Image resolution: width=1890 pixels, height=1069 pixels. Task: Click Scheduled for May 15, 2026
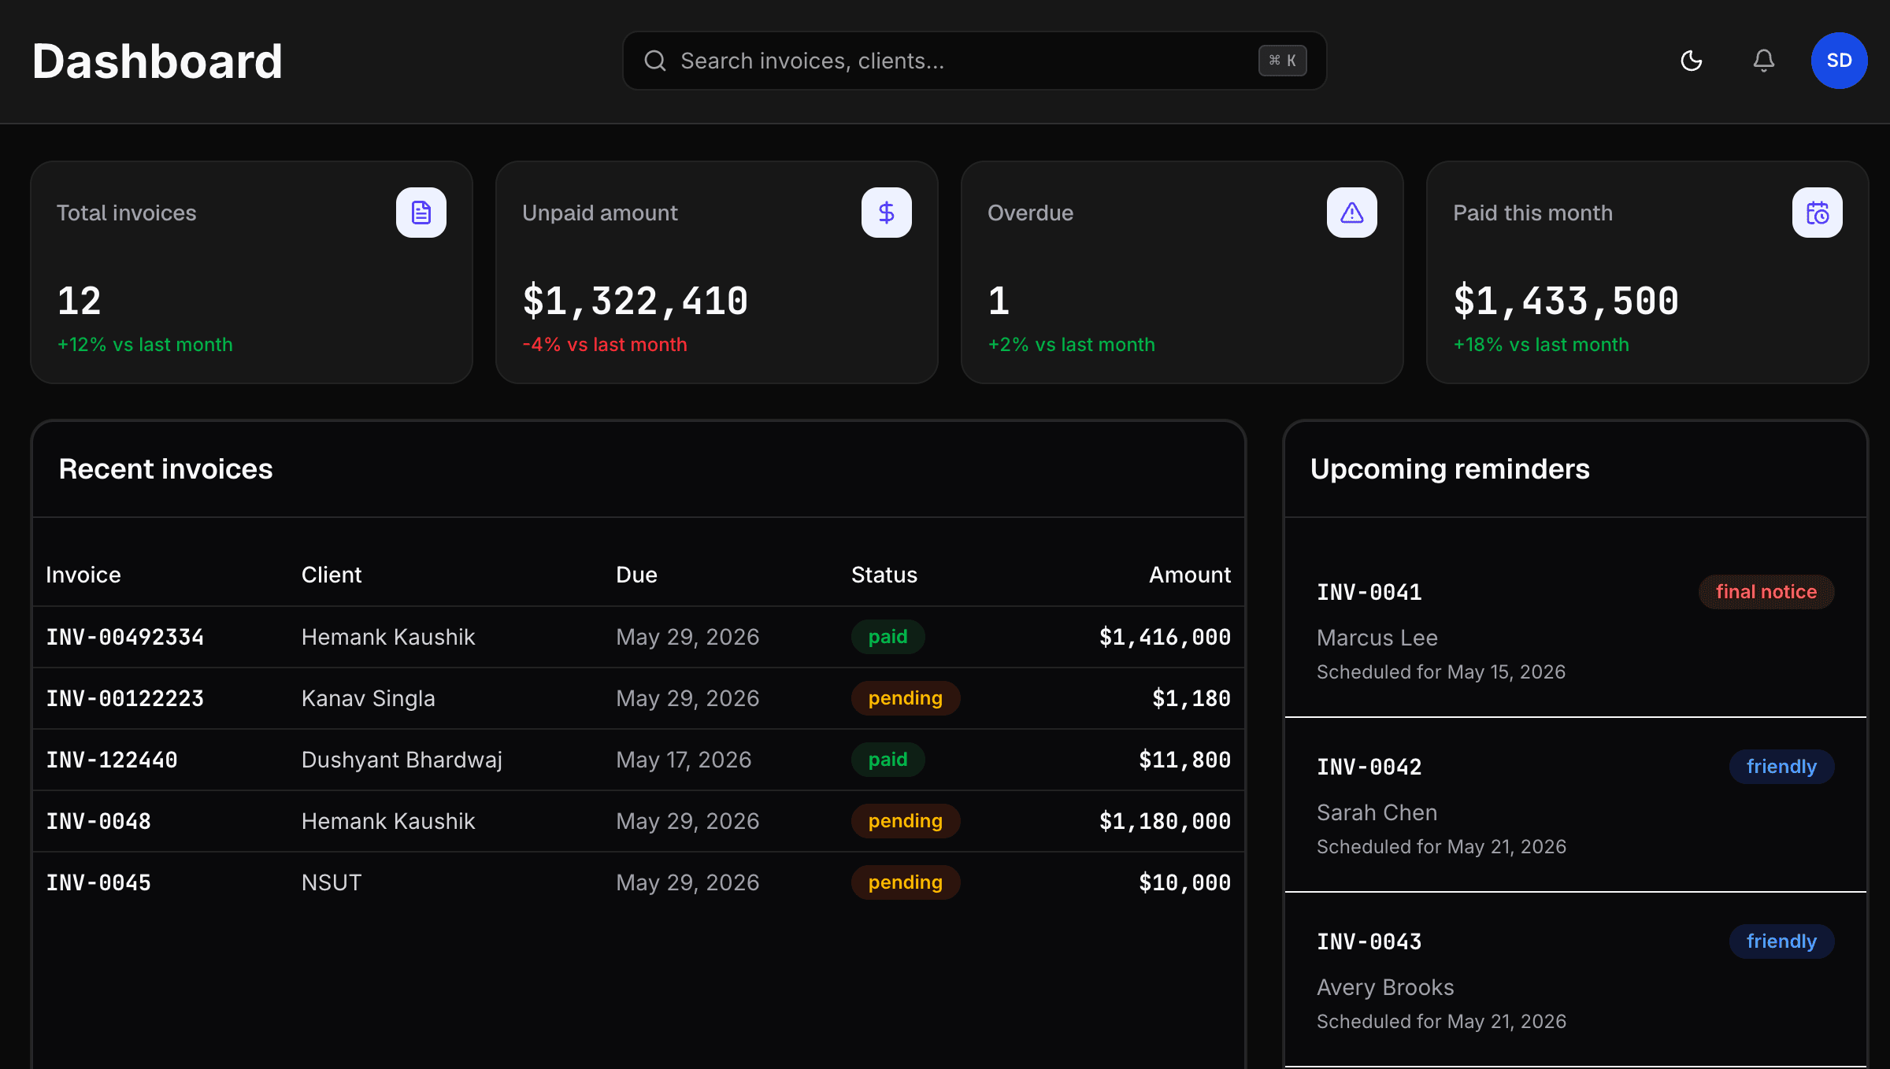pyautogui.click(x=1441, y=671)
